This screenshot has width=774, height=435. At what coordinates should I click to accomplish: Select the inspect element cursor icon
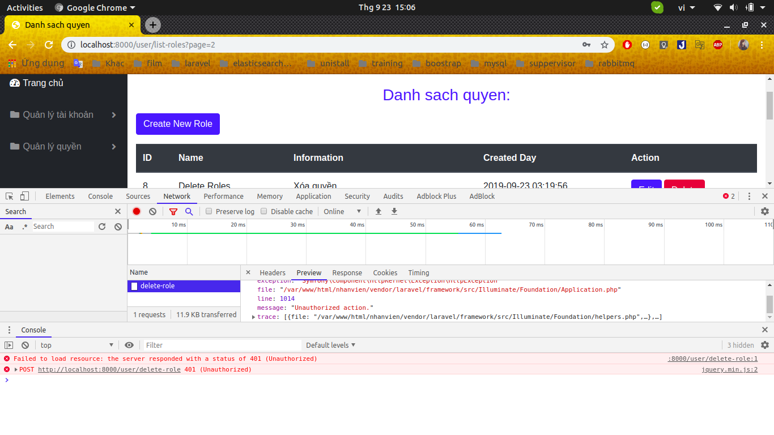tap(9, 195)
